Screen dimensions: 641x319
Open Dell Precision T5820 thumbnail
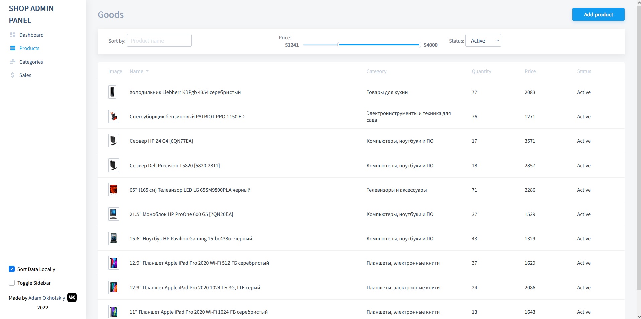point(114,165)
